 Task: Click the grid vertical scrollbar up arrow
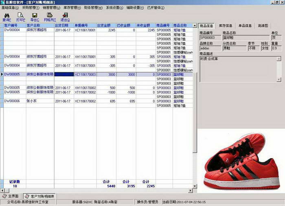(x=195, y=26)
